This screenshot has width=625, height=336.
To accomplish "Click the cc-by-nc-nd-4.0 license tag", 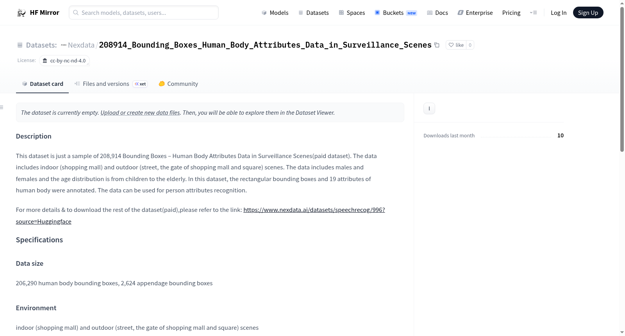I will tap(64, 61).
